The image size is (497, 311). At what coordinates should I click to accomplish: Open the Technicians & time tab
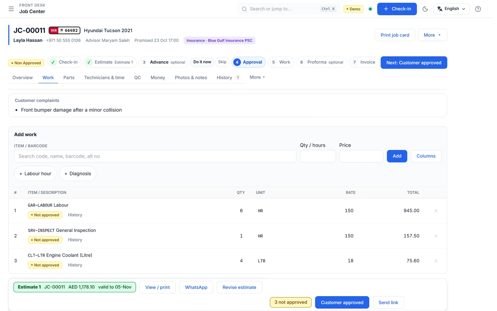coord(104,77)
